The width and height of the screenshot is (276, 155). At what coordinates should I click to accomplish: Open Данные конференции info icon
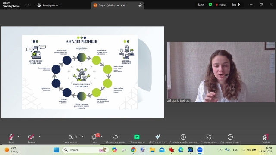183,139
